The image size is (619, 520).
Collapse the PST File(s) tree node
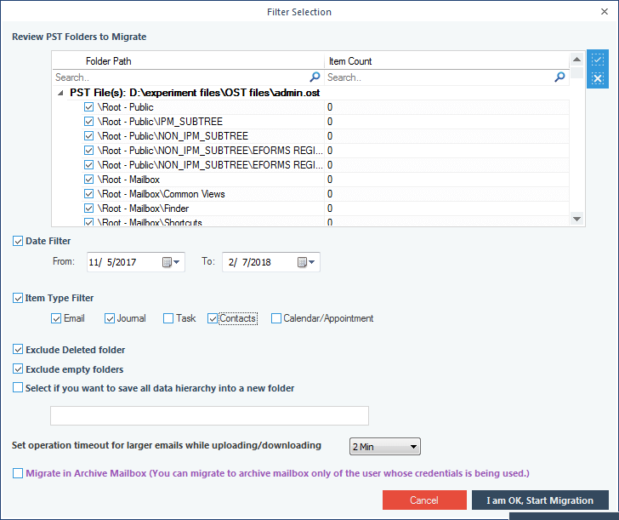point(60,94)
